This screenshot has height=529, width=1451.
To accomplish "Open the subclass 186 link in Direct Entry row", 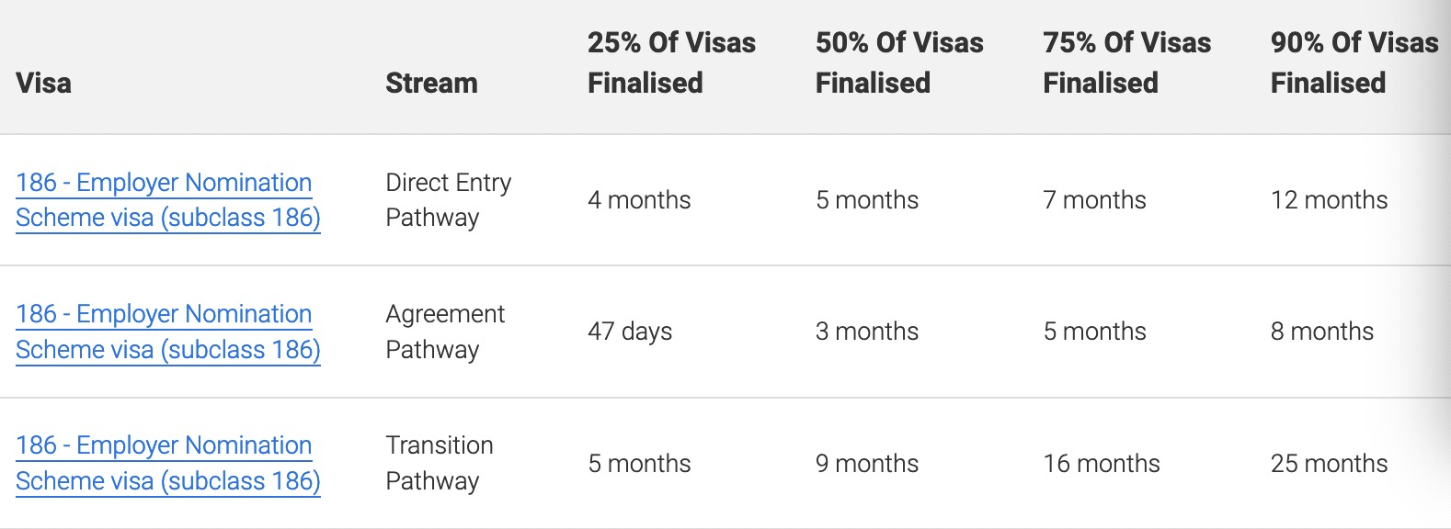I will click(x=167, y=200).
